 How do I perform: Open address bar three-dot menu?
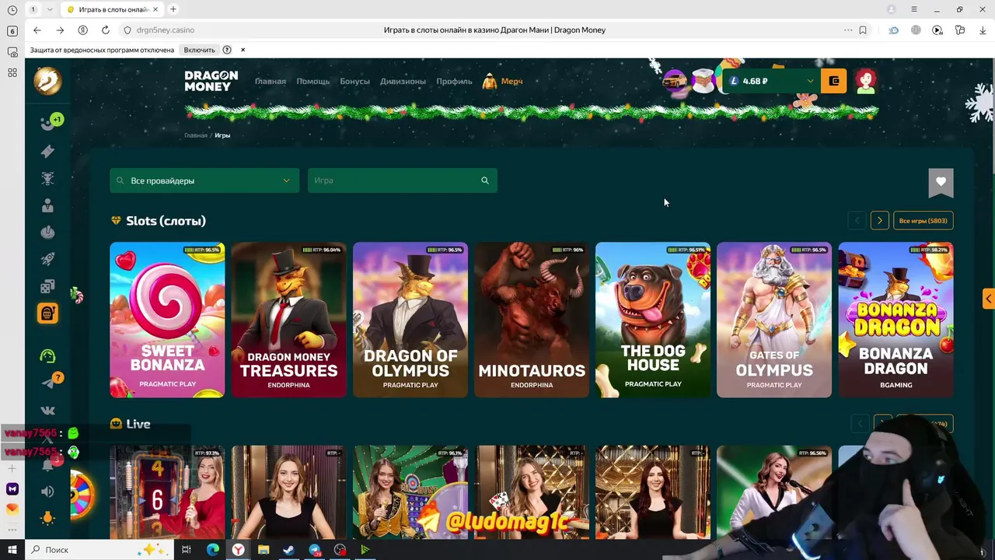[848, 30]
